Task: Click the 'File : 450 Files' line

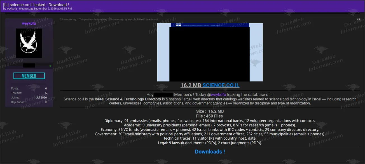Action: (x=210, y=116)
